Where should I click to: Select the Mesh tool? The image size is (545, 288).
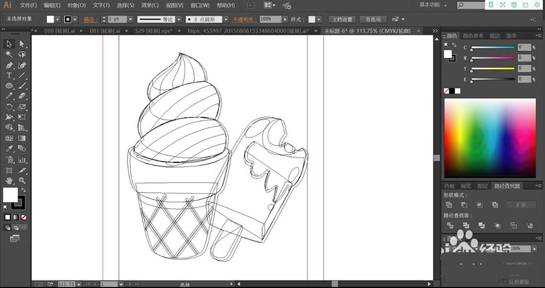(9, 138)
